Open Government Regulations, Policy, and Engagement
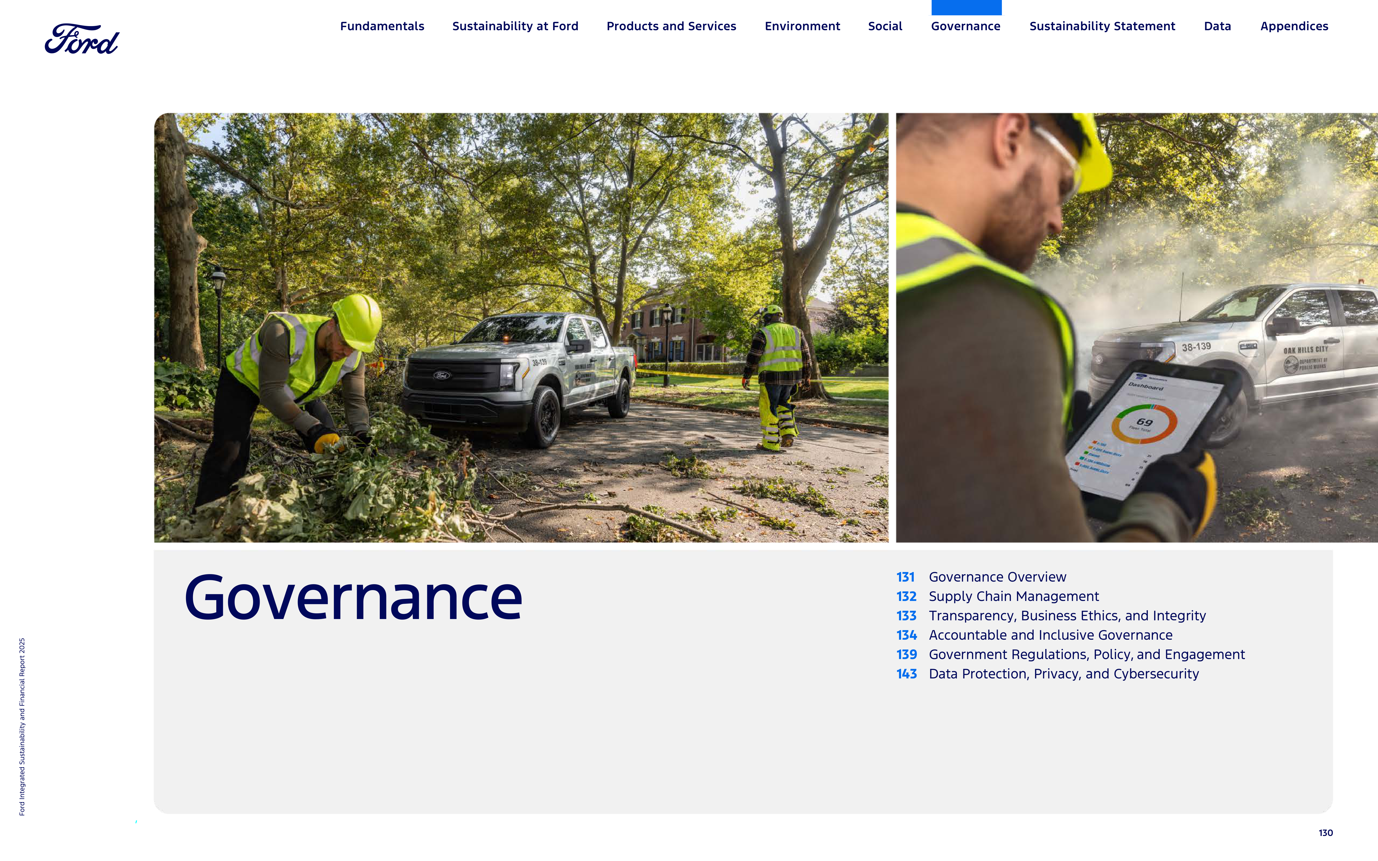Screen dimensions: 1378x861 (x=1086, y=654)
